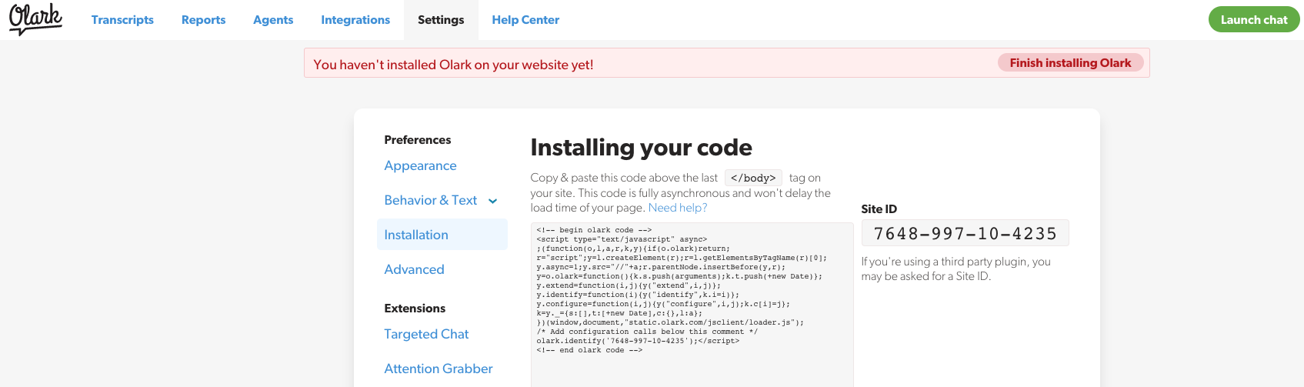Screen dimensions: 1304x387
Task: Click the Installing your code heading
Action: pyautogui.click(x=642, y=147)
